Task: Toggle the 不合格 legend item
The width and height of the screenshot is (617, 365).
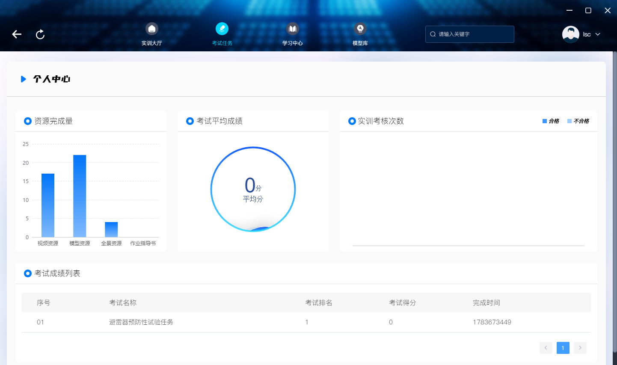Action: [578, 121]
